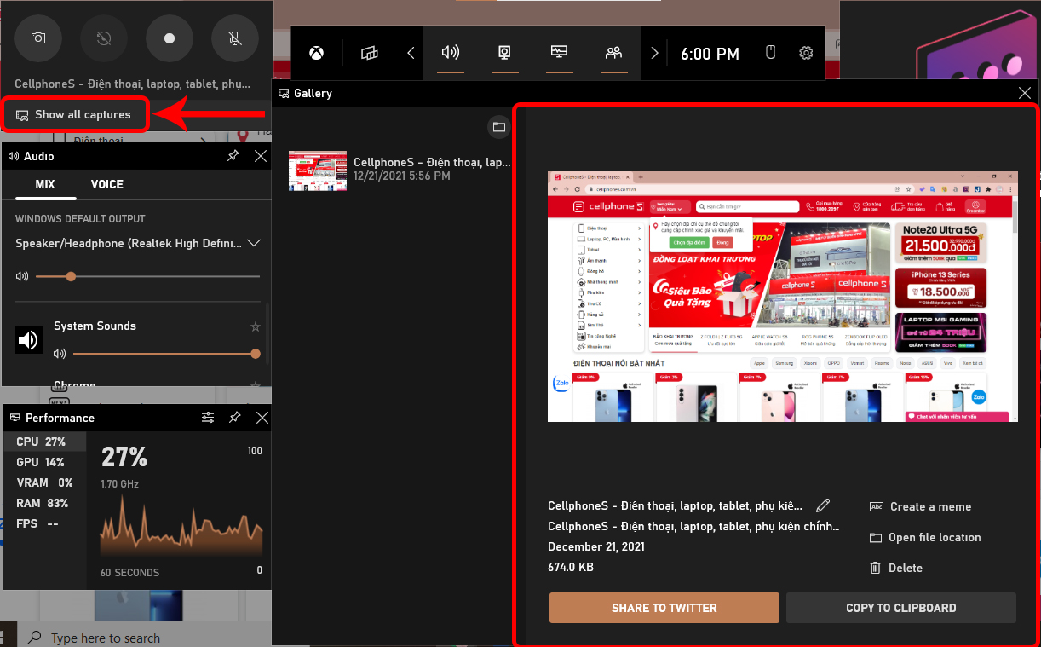This screenshot has height=647, width=1041.
Task: Select the RAM 83% metric
Action: [45, 503]
